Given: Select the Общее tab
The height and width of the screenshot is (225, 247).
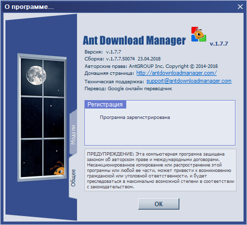Looking at the screenshot, I should coord(73,177).
